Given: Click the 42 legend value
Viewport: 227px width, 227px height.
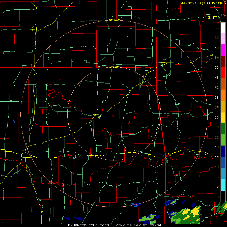Looking at the screenshot, I should pos(217,88).
